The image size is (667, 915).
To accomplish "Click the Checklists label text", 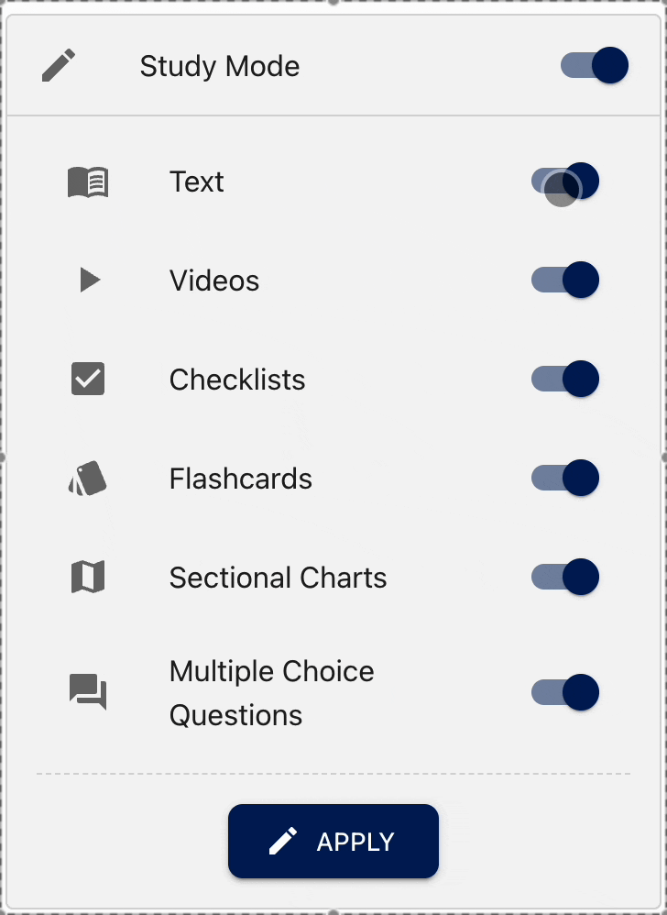I will point(237,380).
